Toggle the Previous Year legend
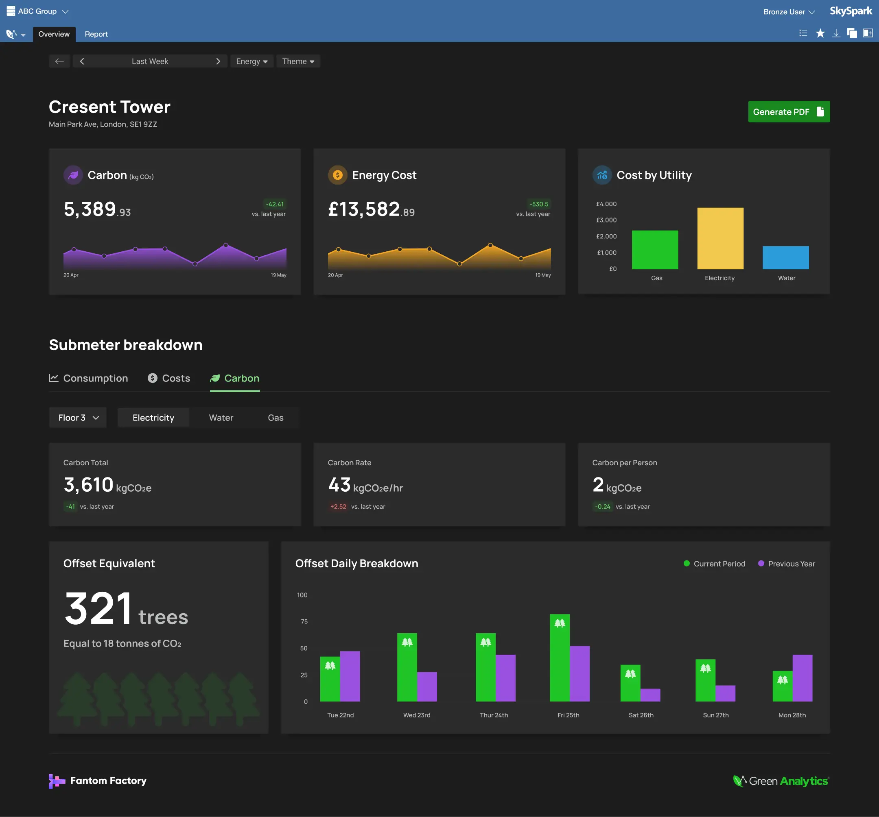This screenshot has width=879, height=817. [786, 563]
